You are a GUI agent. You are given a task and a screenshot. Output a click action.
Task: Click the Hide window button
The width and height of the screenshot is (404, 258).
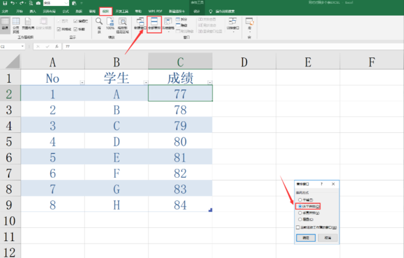pos(182,25)
